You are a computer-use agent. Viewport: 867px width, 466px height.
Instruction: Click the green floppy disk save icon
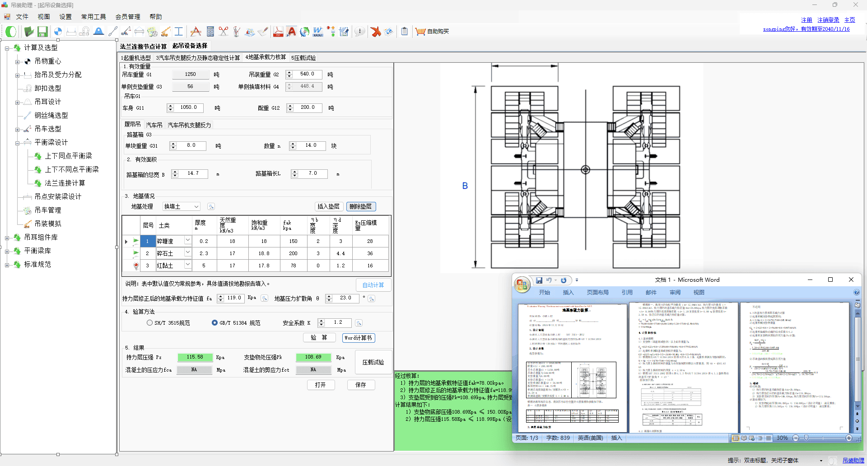coord(42,32)
